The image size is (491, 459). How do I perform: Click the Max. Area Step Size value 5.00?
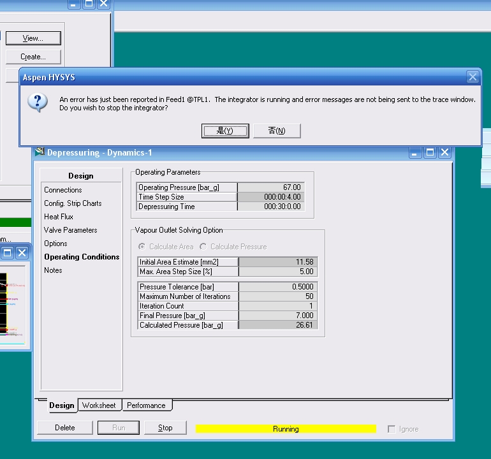tap(278, 272)
